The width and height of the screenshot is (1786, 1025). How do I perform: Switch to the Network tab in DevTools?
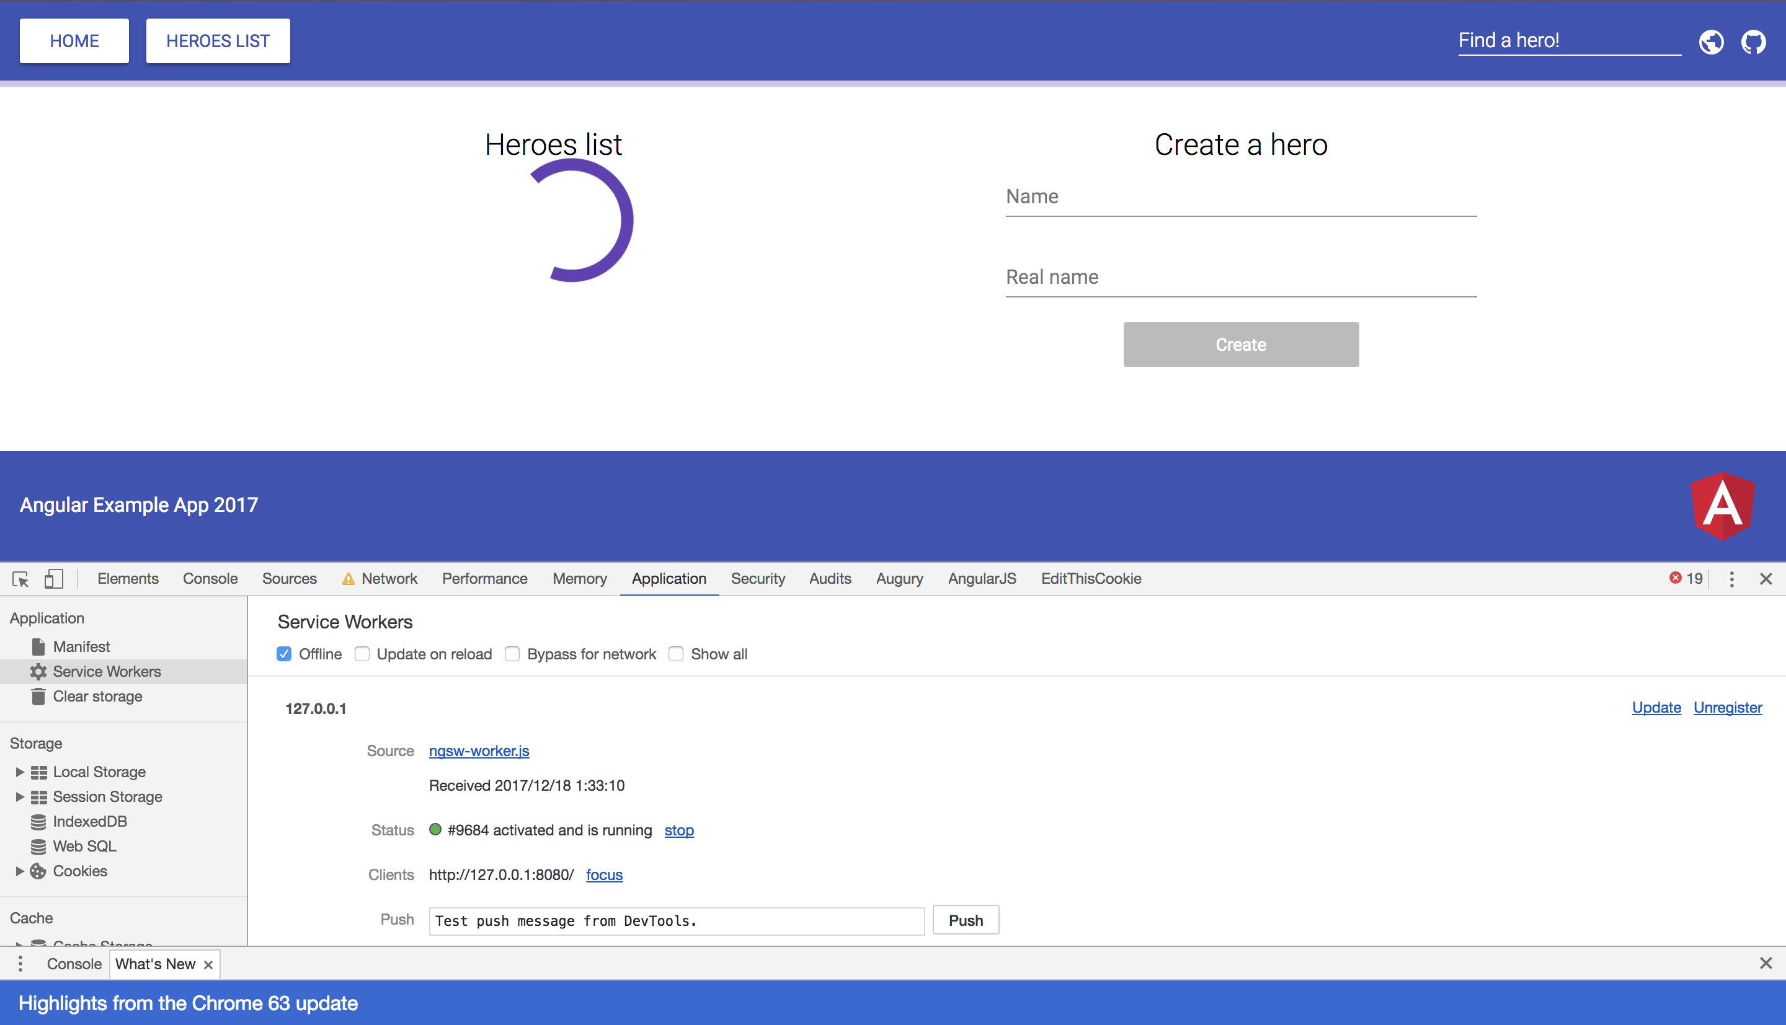[388, 579]
